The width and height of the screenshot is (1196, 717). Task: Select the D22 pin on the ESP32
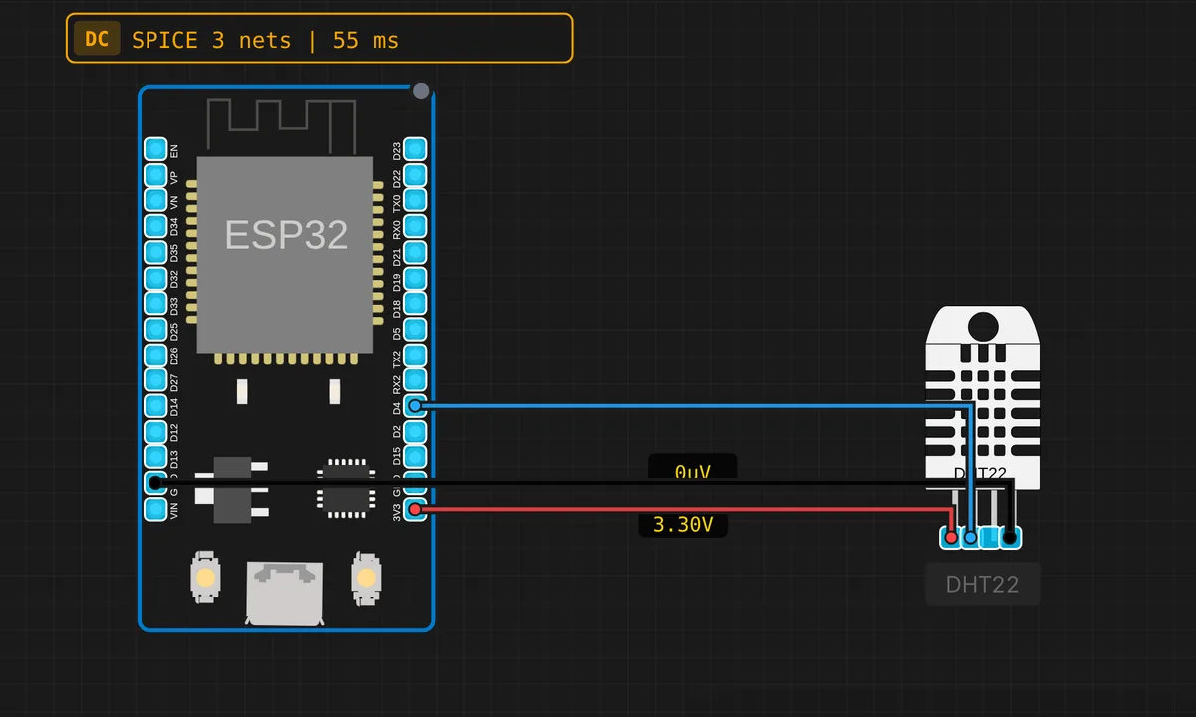click(415, 175)
